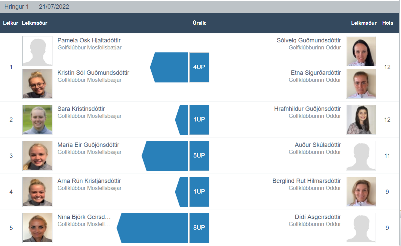Click the 8UP result for match 5
Image resolution: width=401 pixels, height=246 pixels.
click(x=199, y=228)
